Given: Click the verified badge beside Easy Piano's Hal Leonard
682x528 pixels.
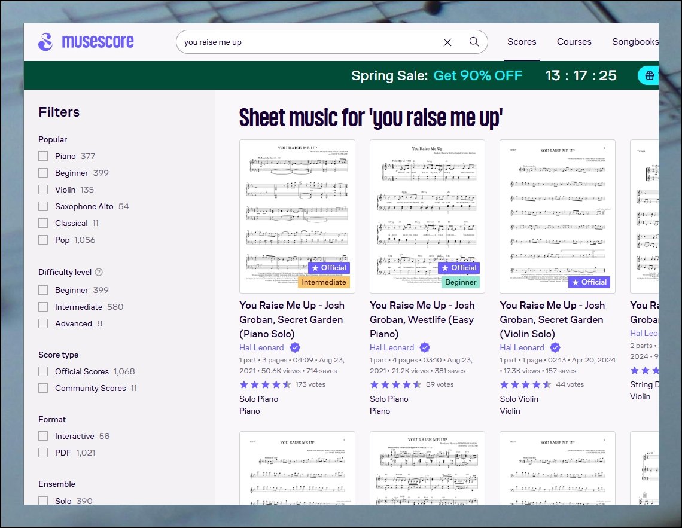Looking at the screenshot, I should tap(425, 347).
